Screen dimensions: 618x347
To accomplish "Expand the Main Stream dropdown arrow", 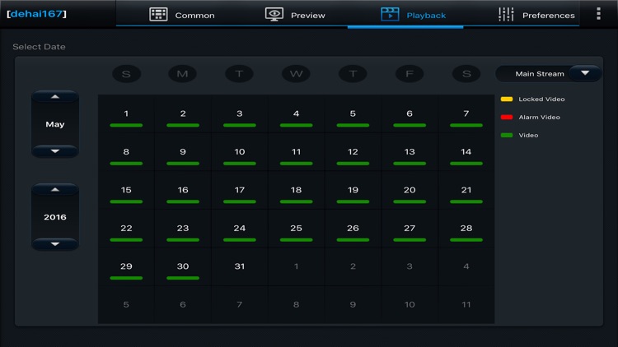I will coord(585,73).
